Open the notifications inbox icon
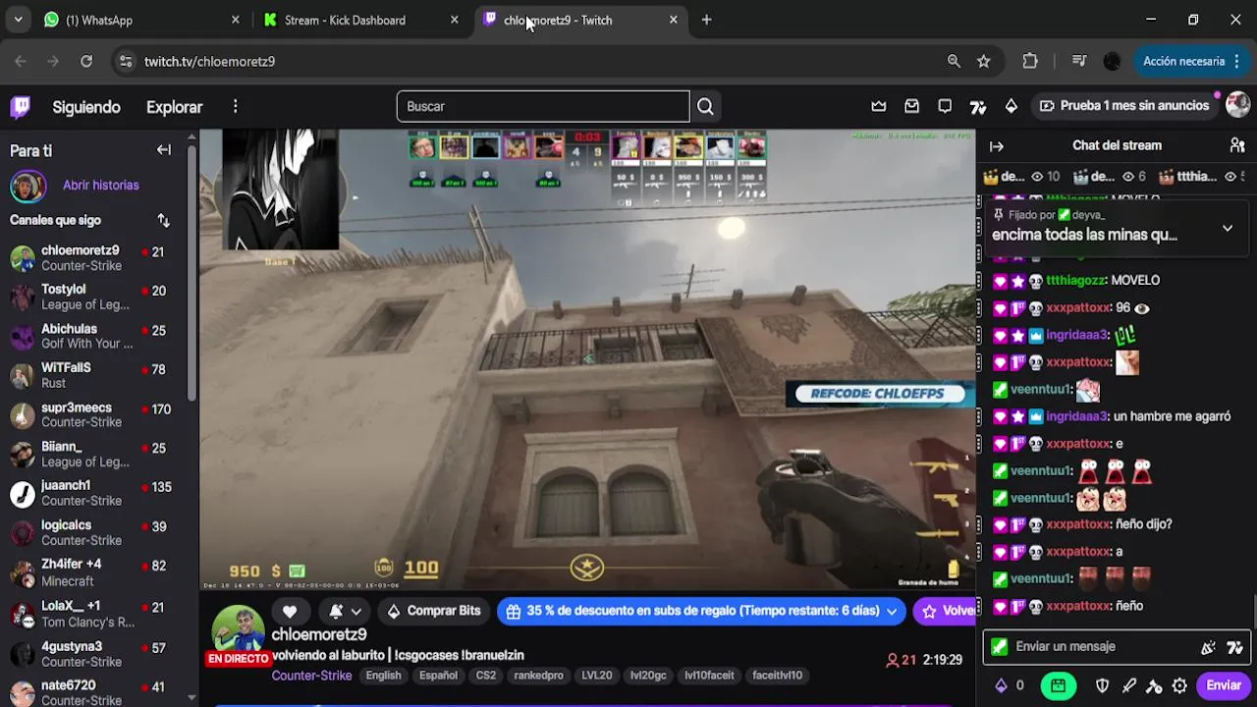The height and width of the screenshot is (707, 1257). pos(911,106)
